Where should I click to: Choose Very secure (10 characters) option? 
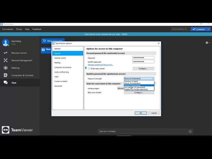[x=139, y=87]
